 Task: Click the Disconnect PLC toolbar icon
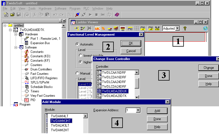point(84,15)
